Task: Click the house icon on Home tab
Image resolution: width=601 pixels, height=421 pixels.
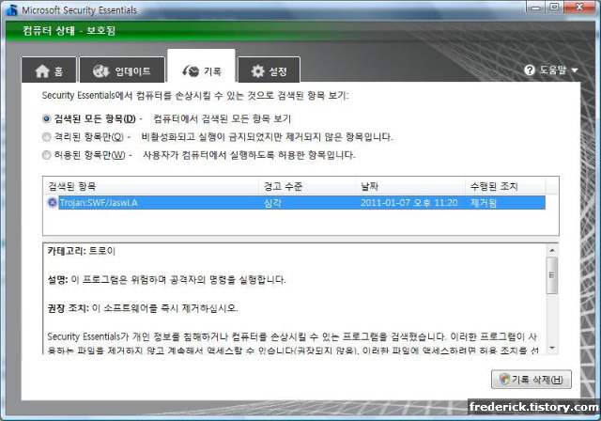Action: click(x=42, y=70)
